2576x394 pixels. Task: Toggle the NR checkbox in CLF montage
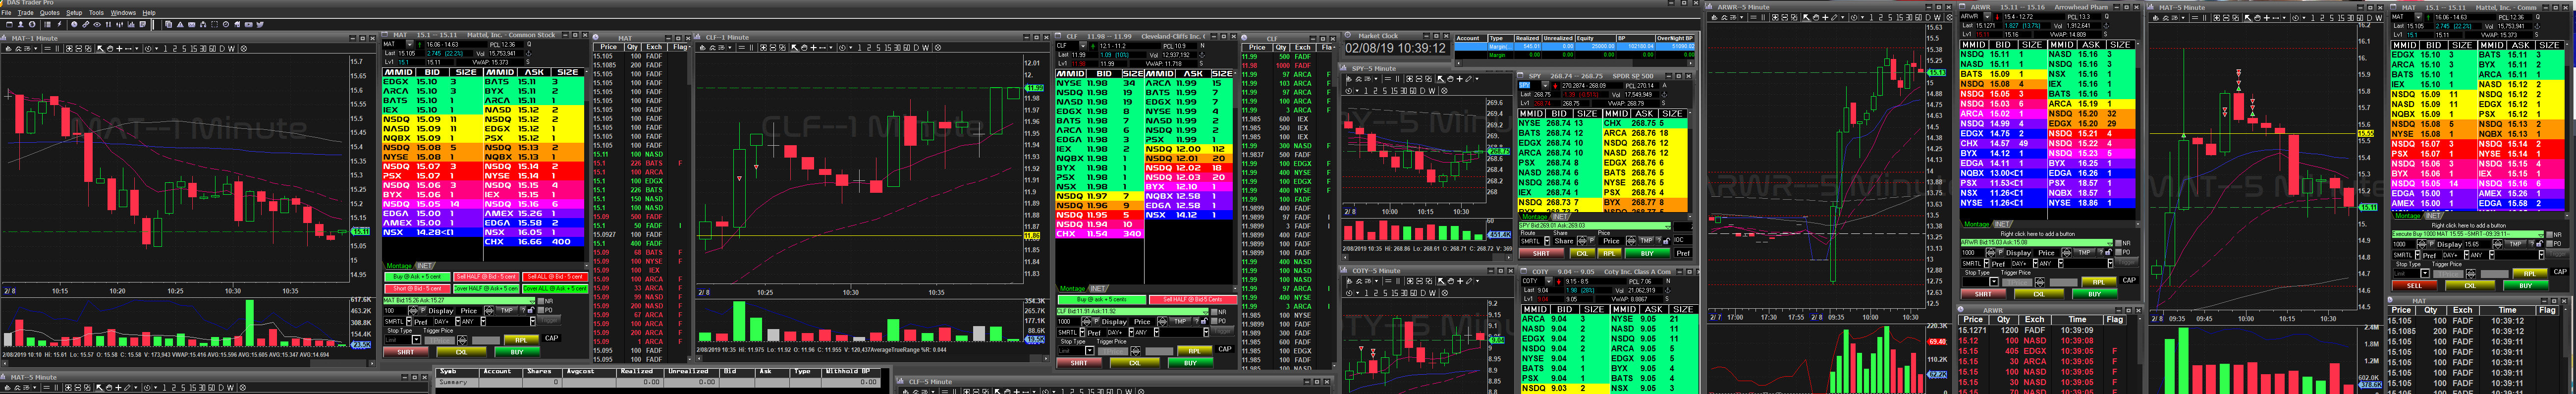pyautogui.click(x=1215, y=312)
